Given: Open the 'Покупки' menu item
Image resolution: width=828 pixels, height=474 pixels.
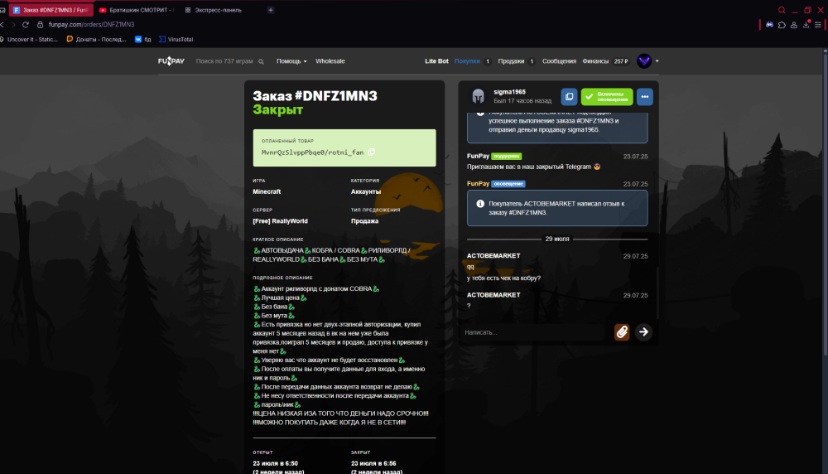Looking at the screenshot, I should click(x=467, y=61).
